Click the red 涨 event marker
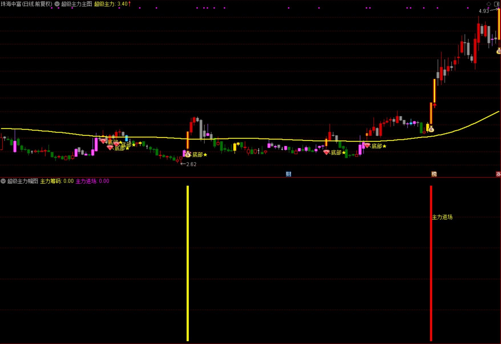 click(x=498, y=174)
